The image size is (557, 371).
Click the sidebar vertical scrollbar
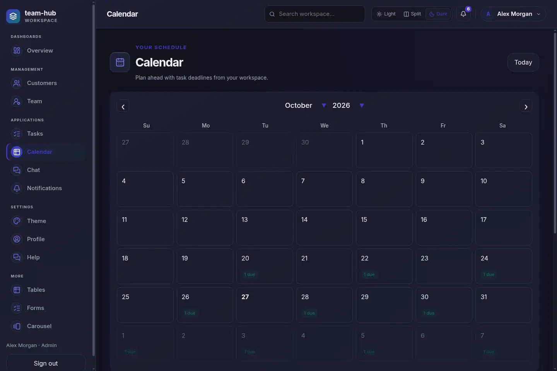coord(93,180)
